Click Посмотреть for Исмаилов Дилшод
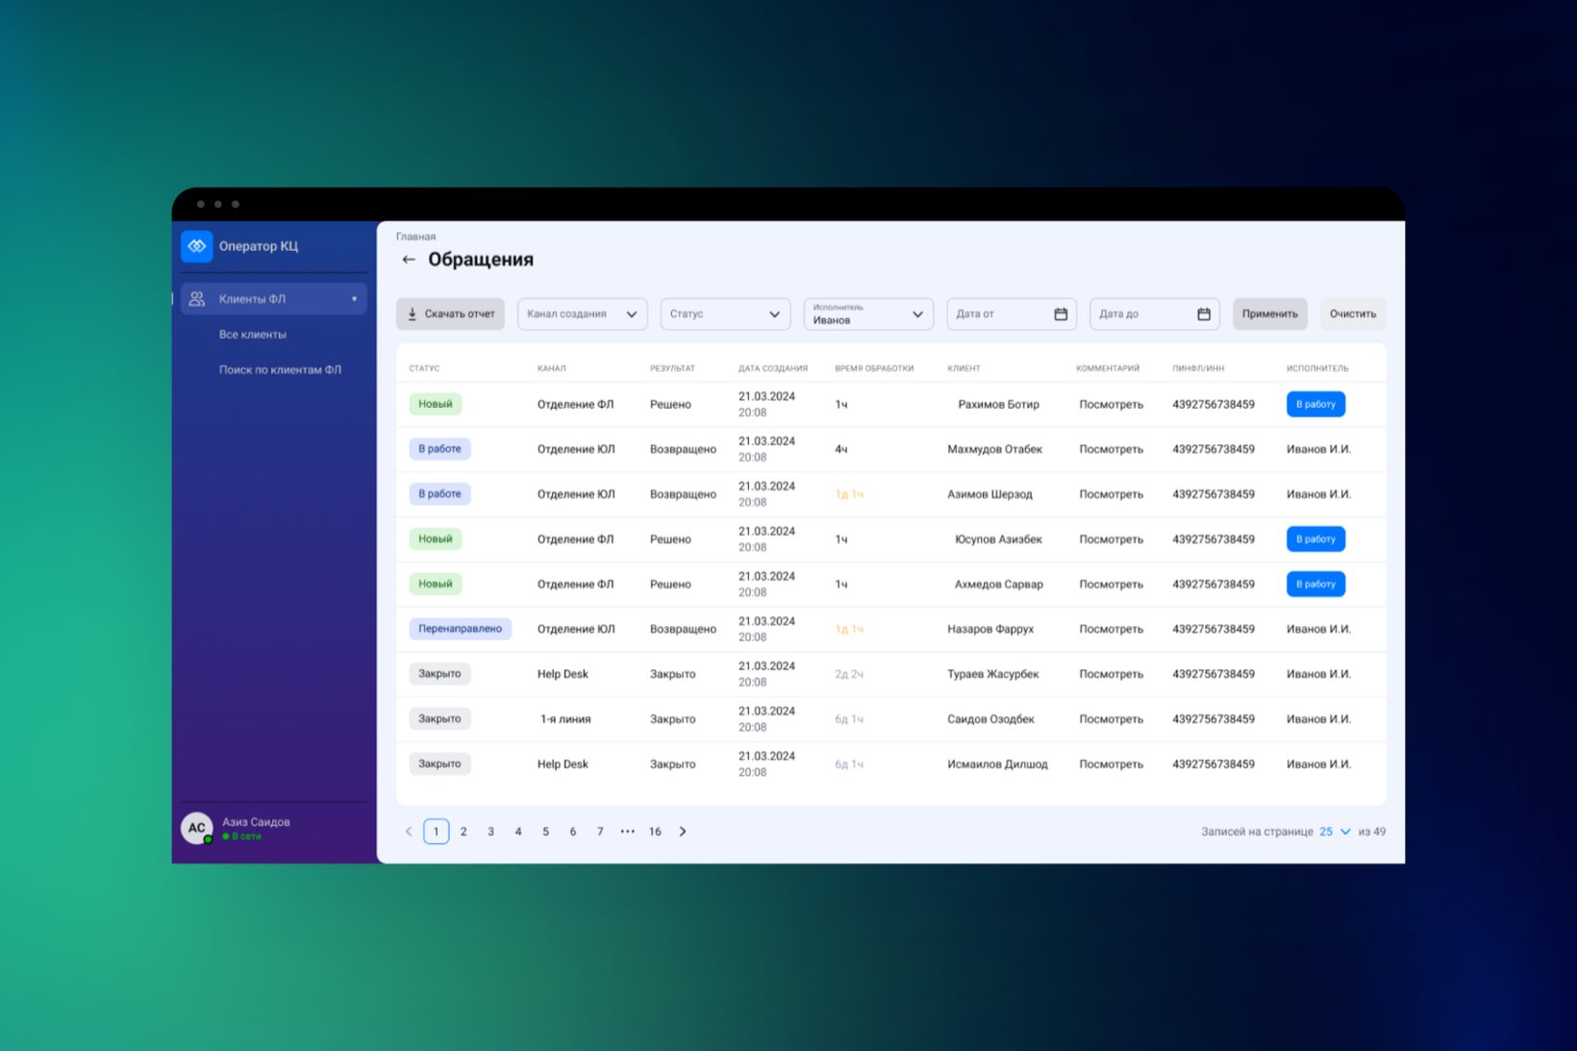 click(x=1112, y=764)
